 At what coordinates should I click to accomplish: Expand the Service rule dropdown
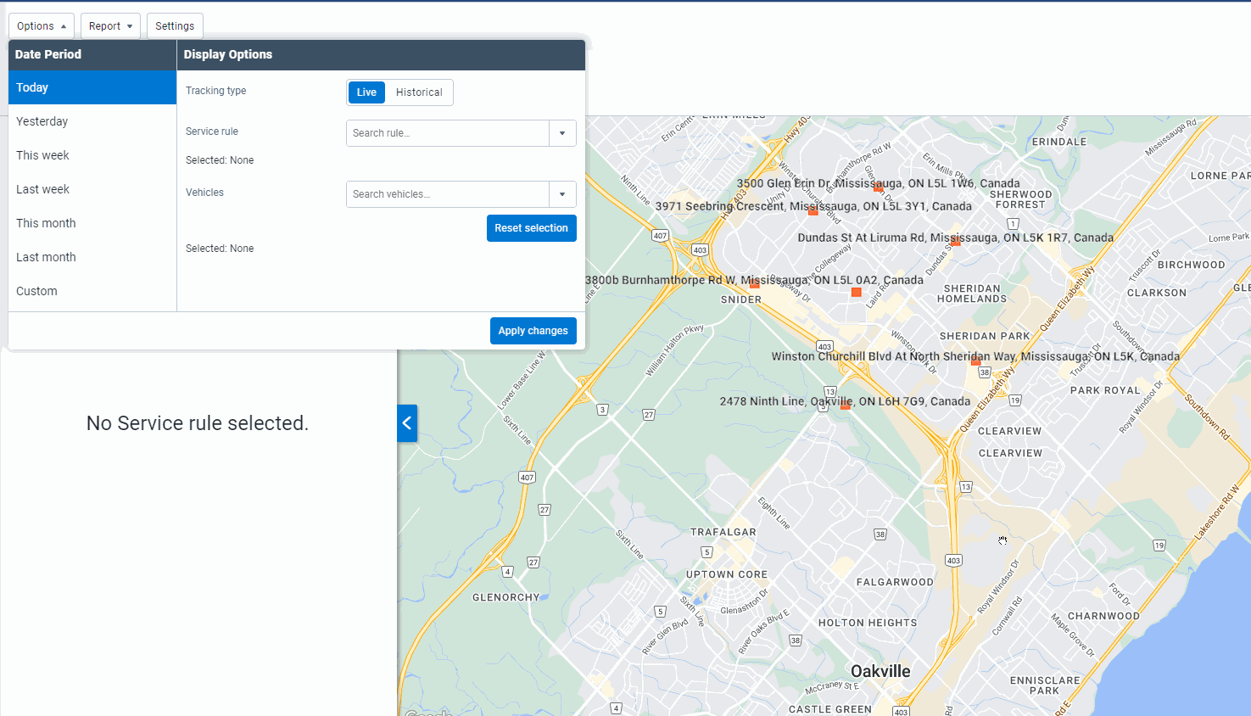click(x=562, y=133)
